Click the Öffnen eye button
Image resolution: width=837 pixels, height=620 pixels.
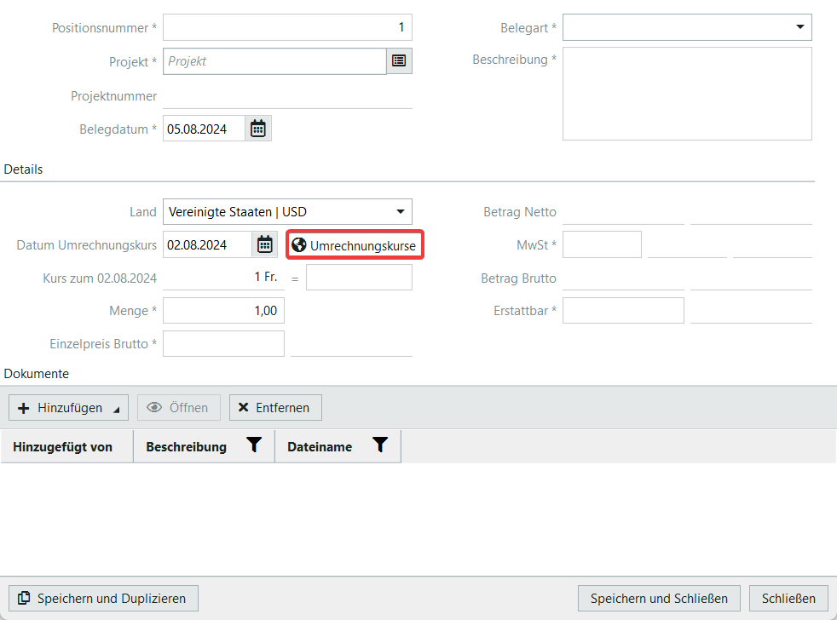pos(178,408)
